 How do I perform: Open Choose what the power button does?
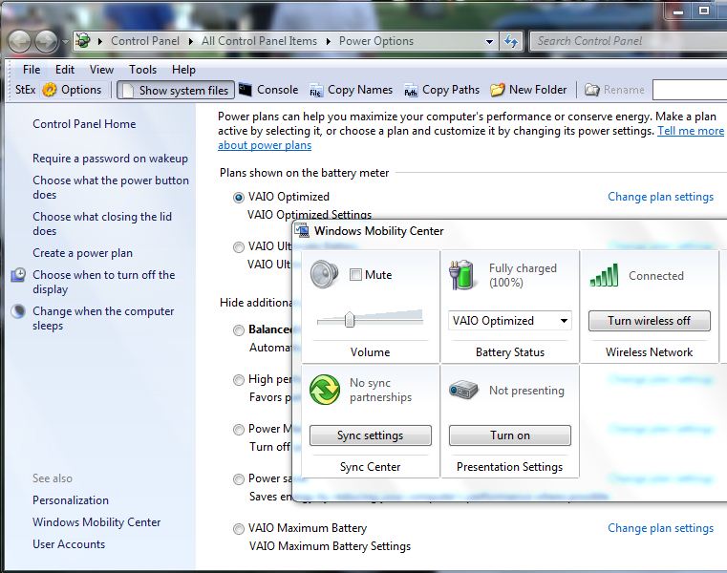click(x=111, y=187)
